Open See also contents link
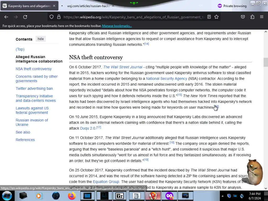 [x=23, y=132]
